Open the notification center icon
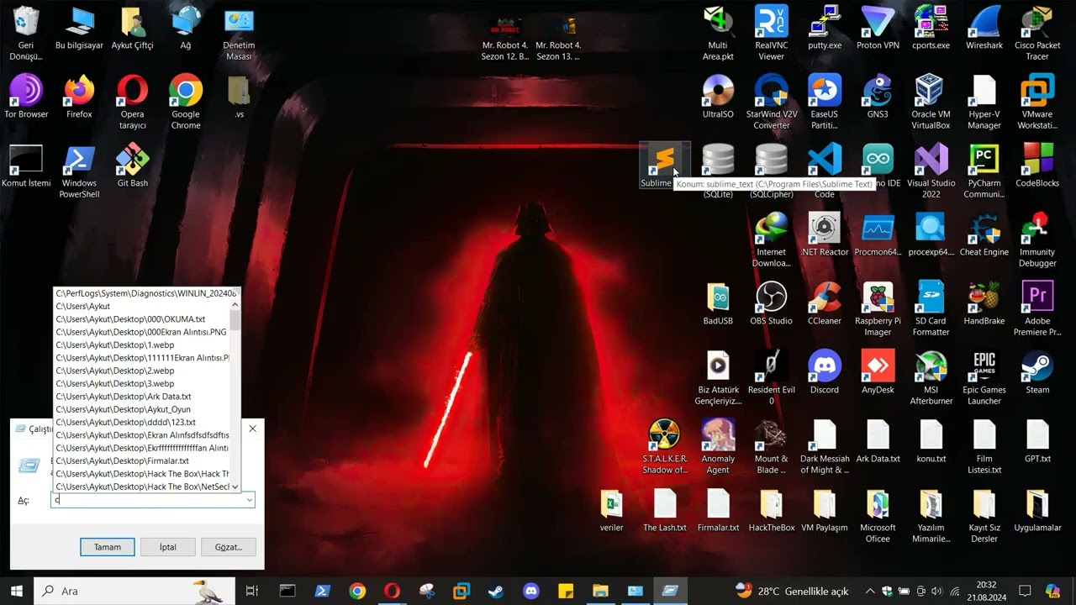 click(x=1025, y=591)
